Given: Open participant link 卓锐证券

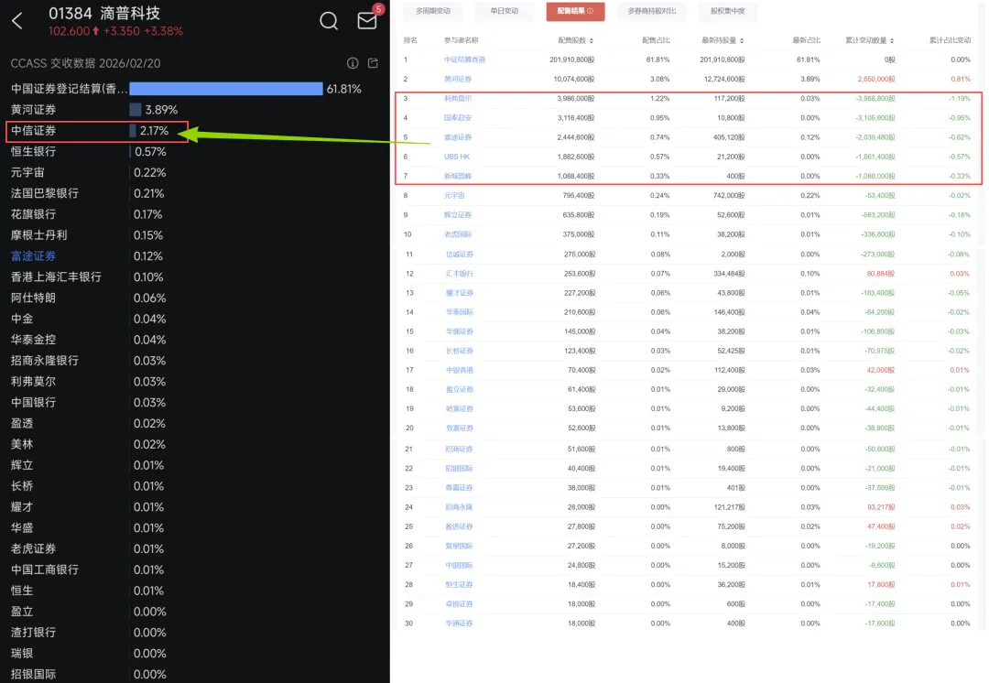Looking at the screenshot, I should pos(459,604).
